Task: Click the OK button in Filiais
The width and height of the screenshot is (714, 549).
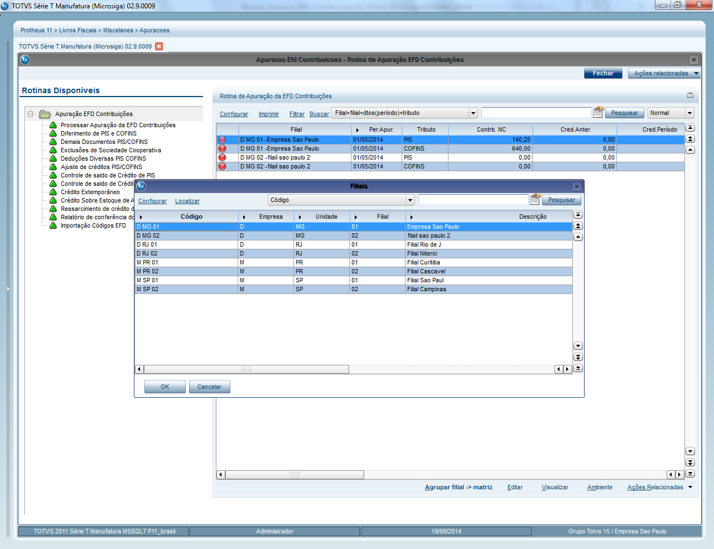Action: (x=165, y=387)
